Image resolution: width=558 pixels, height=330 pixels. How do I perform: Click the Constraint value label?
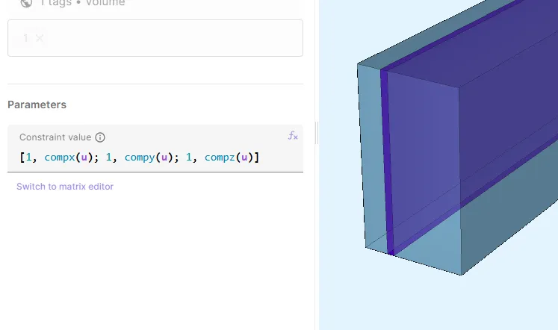coord(55,137)
